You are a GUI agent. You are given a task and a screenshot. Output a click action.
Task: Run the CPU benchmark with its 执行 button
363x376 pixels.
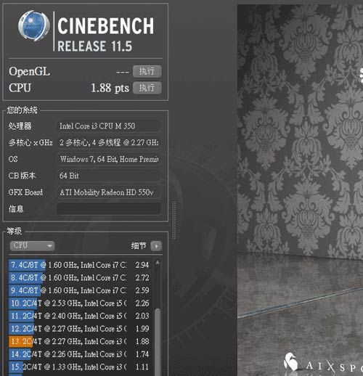tap(147, 88)
